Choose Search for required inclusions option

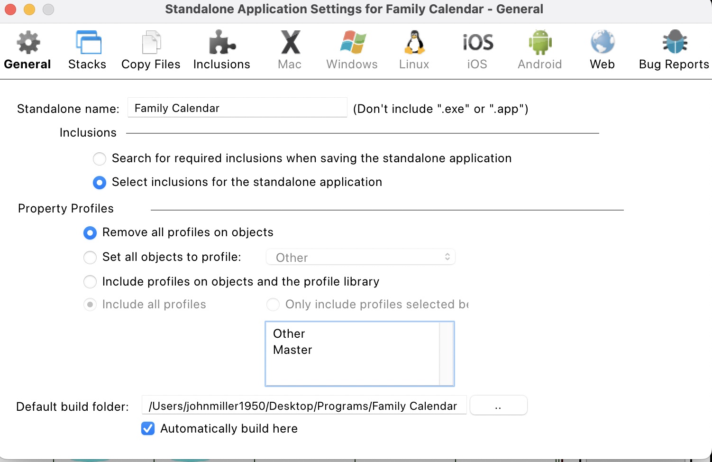click(x=100, y=159)
